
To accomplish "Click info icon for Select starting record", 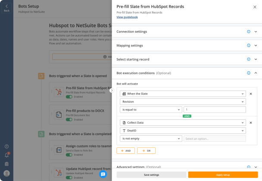I will tap(249, 59).
